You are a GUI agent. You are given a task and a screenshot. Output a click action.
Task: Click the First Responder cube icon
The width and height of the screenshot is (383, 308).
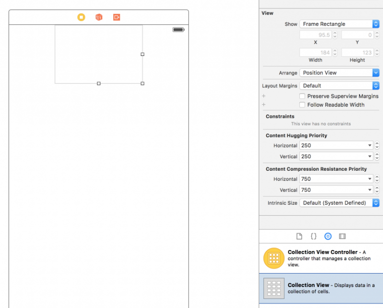coord(99,17)
